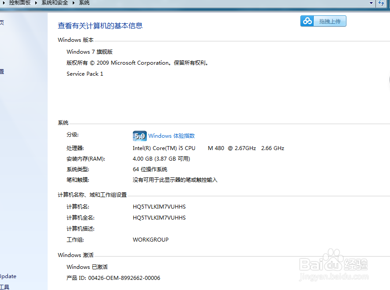Screen dimensions: 390x290
Task: Click the 64 位操作系统 system type value
Action: pyautogui.click(x=150, y=169)
